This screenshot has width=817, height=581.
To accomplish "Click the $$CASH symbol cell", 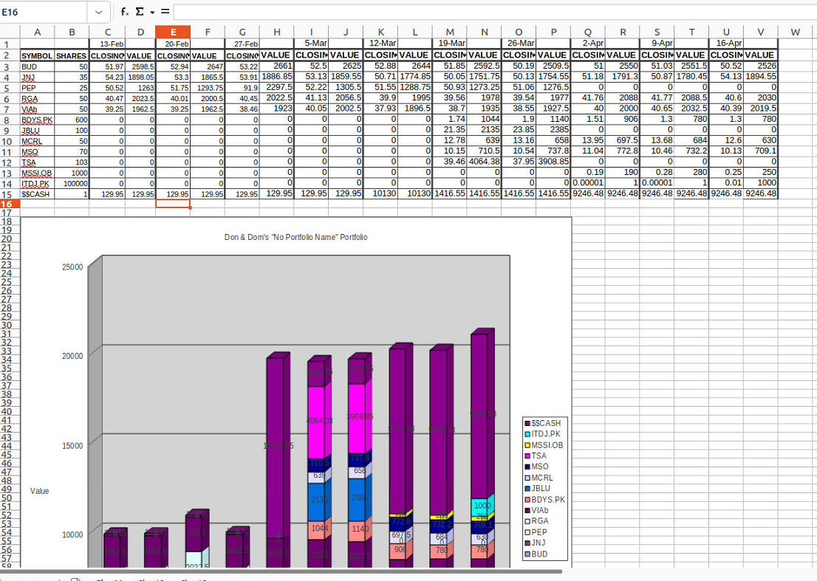I will [x=37, y=194].
